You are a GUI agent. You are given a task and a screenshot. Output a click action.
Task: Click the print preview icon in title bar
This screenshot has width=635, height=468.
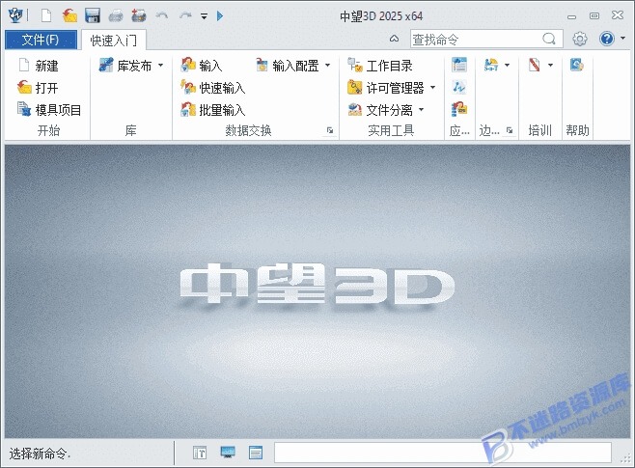pyautogui.click(x=139, y=16)
